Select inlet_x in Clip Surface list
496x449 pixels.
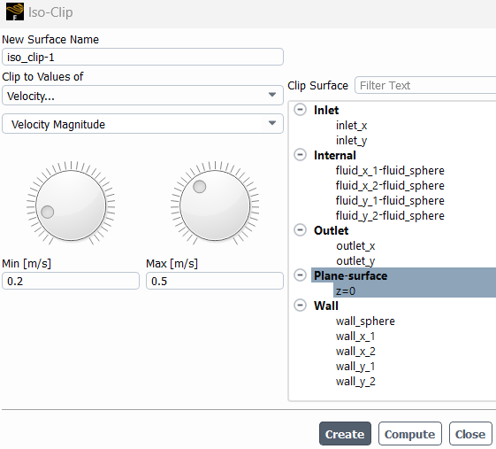tap(351, 126)
